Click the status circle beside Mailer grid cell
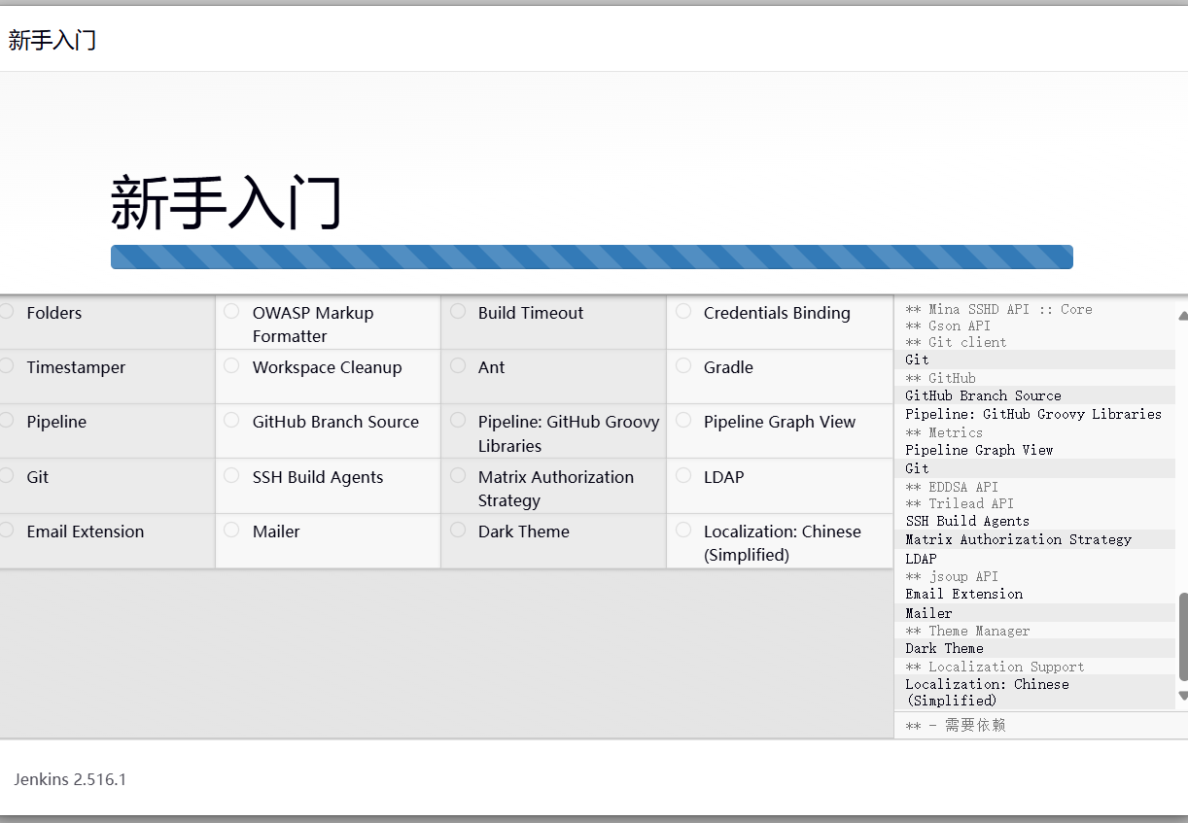Image resolution: width=1188 pixels, height=823 pixels. (231, 530)
